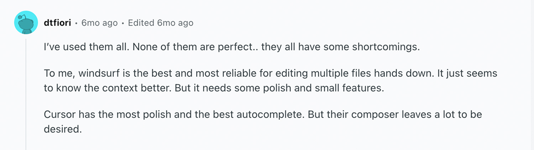The width and height of the screenshot is (534, 150).
Task: Click the "6mo ago" comment timestamp
Action: click(x=99, y=23)
